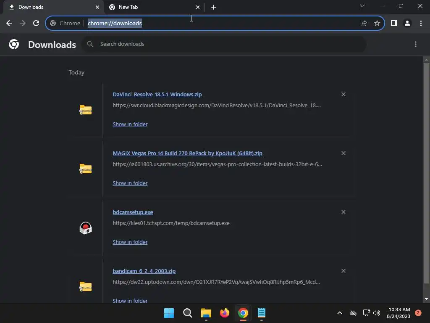Open the Windows Start menu

pyautogui.click(x=169, y=313)
